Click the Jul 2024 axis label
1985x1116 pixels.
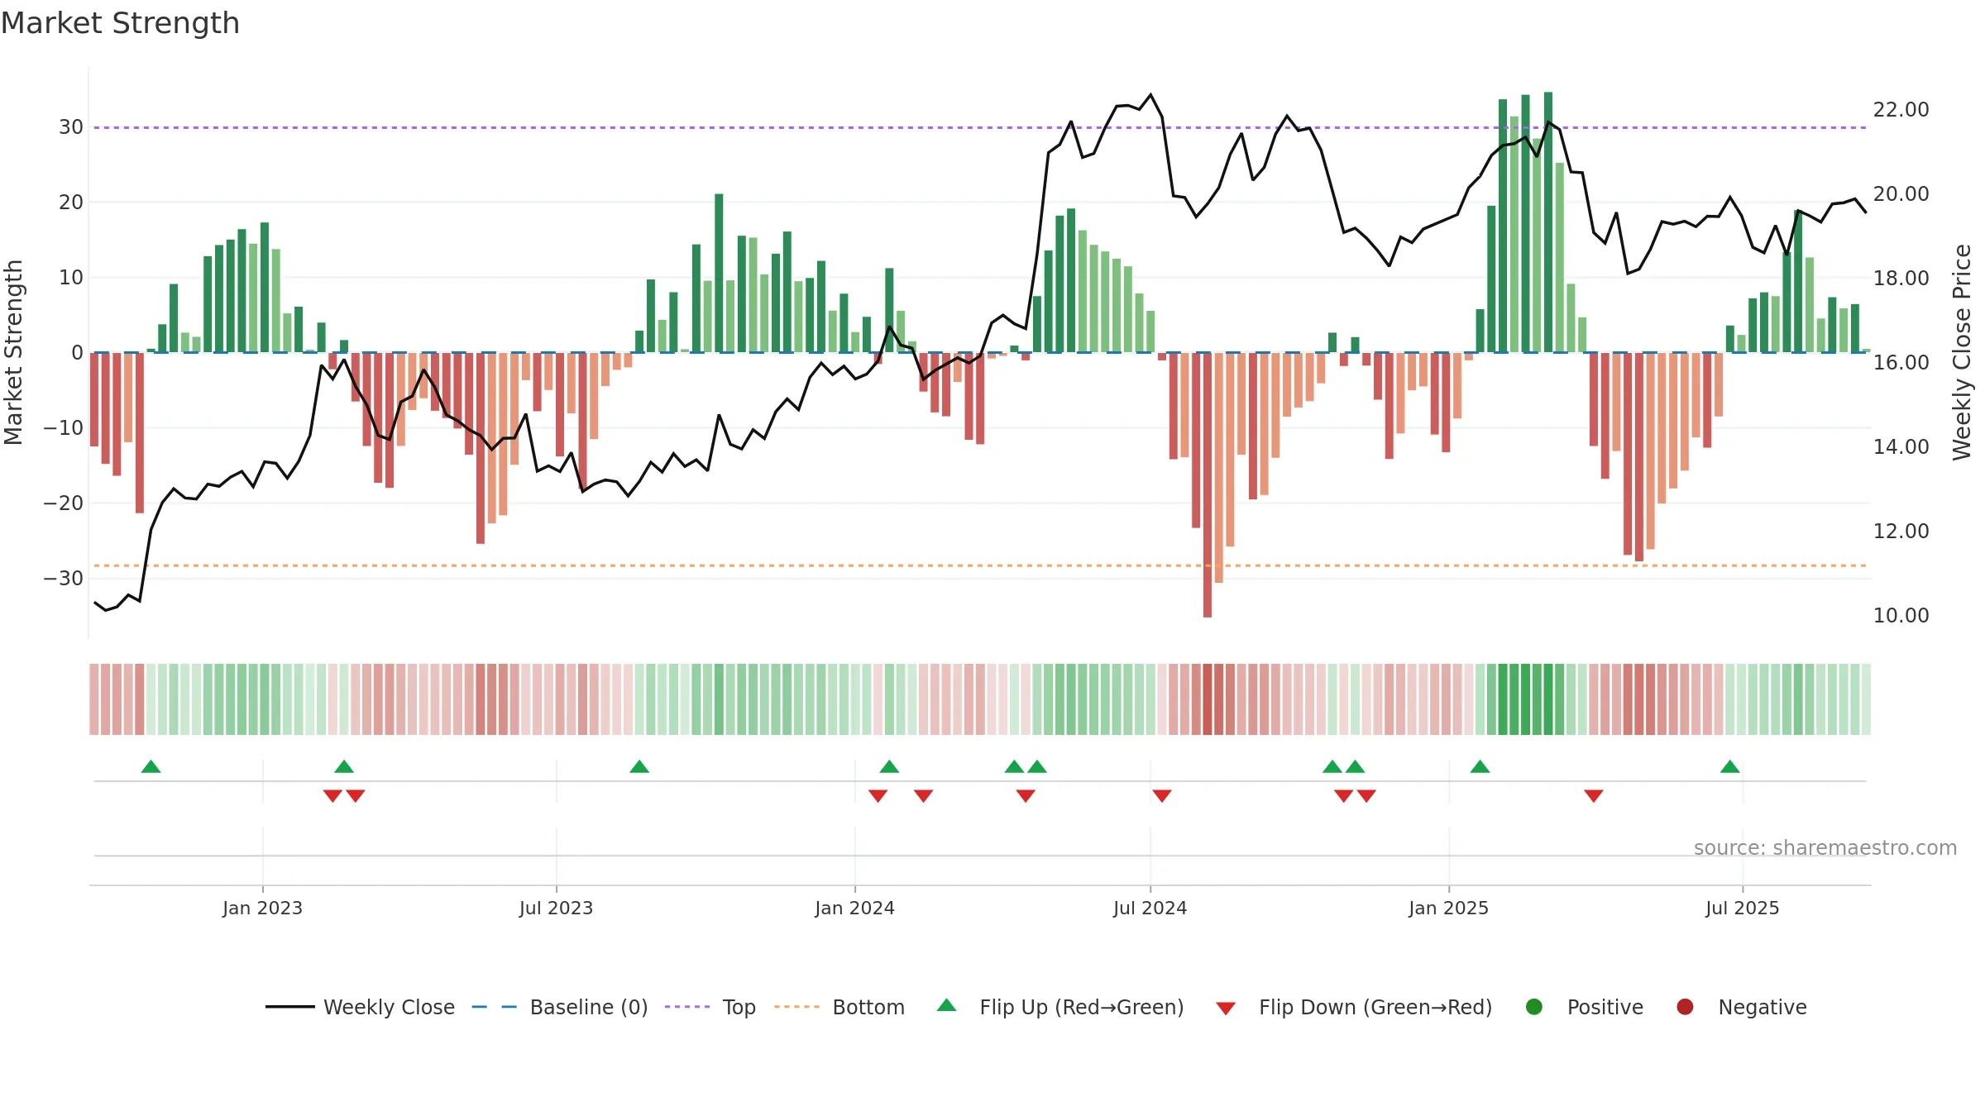click(1150, 909)
